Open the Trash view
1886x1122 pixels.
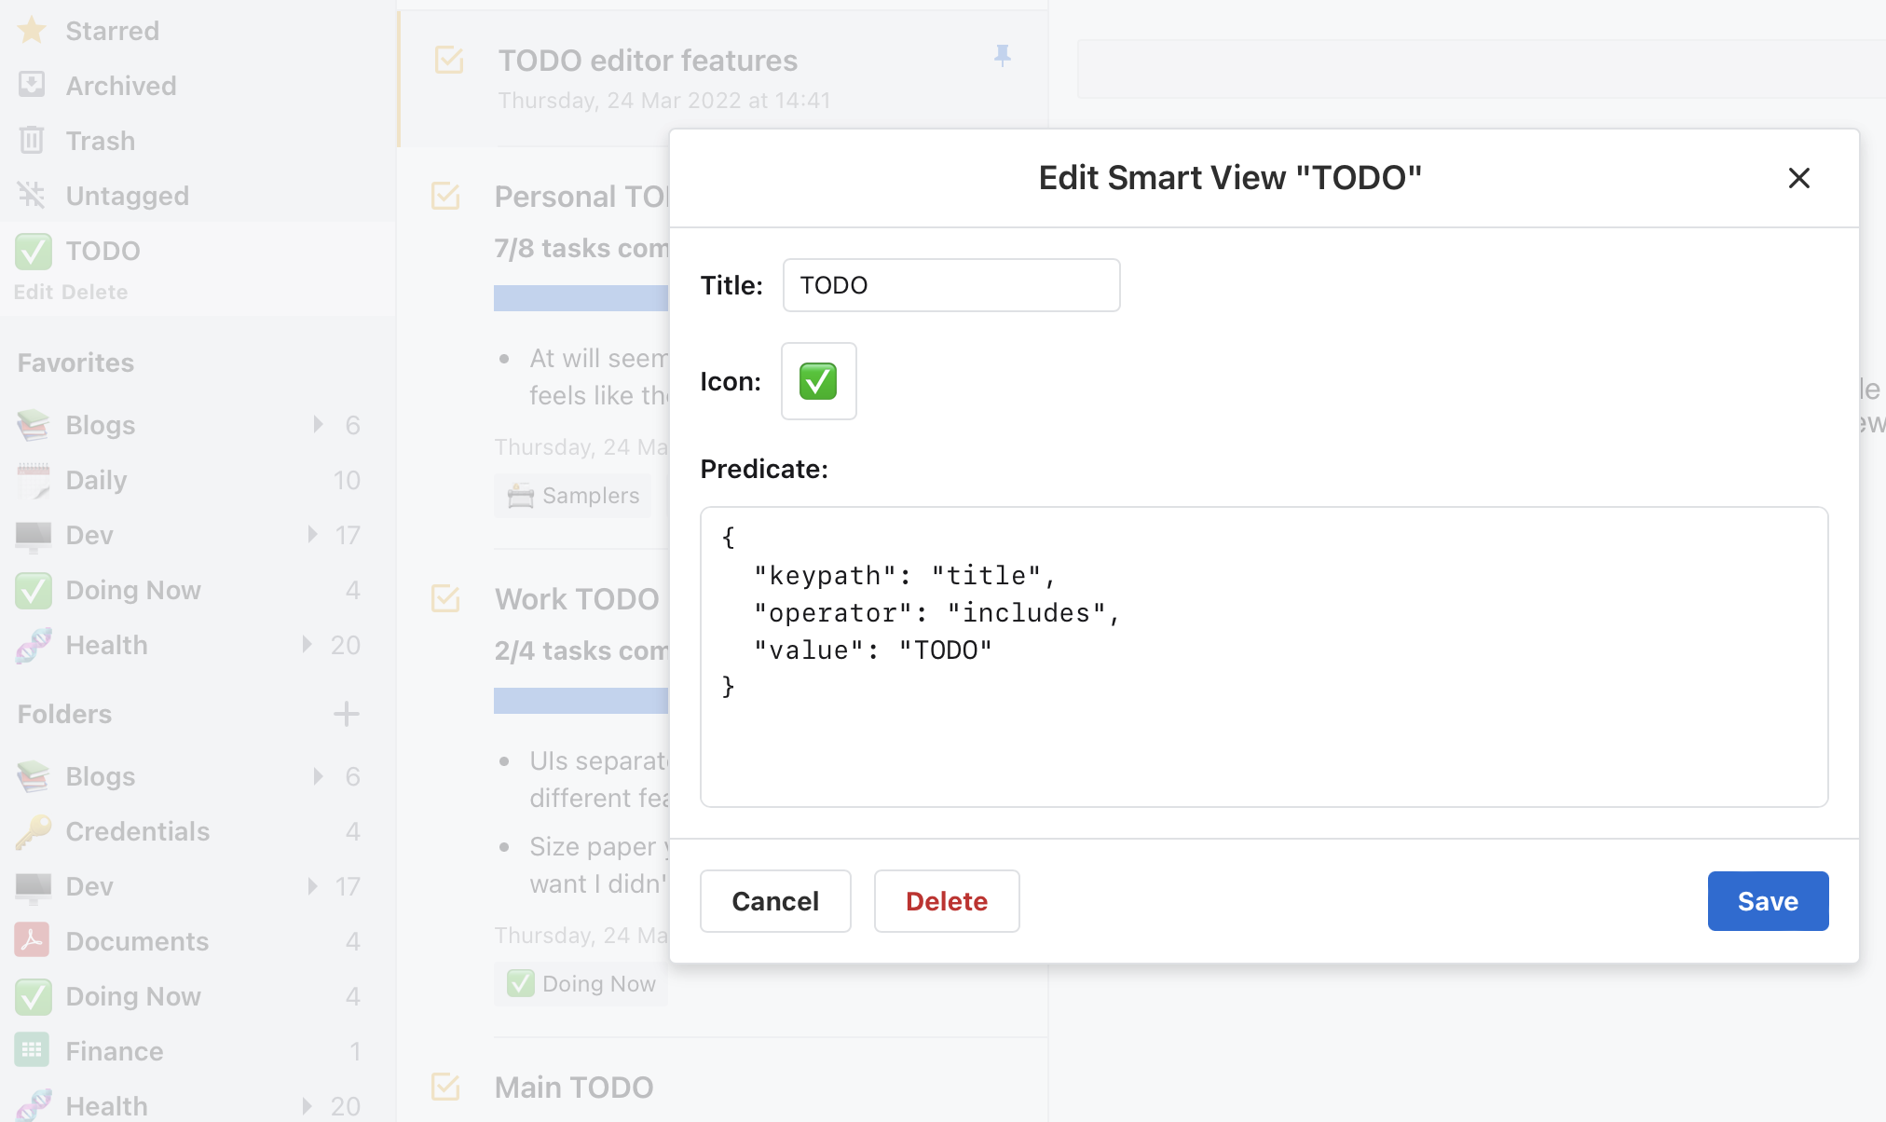tap(100, 141)
